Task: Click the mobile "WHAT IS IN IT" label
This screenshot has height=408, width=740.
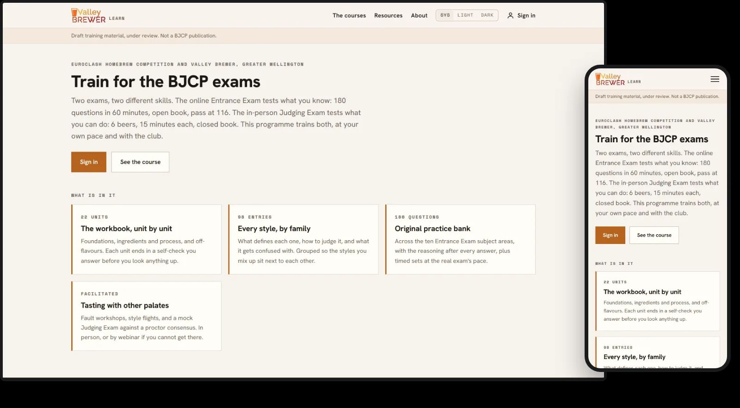Action: point(614,263)
